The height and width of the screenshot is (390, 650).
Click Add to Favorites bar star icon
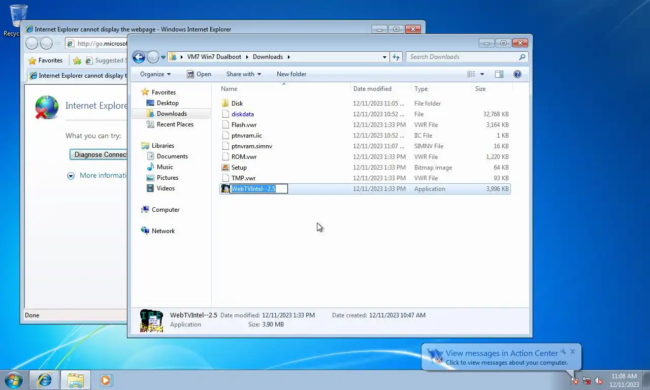coord(77,60)
